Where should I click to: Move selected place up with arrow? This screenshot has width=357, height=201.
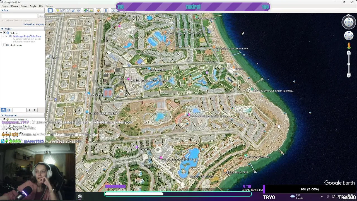coord(29,110)
